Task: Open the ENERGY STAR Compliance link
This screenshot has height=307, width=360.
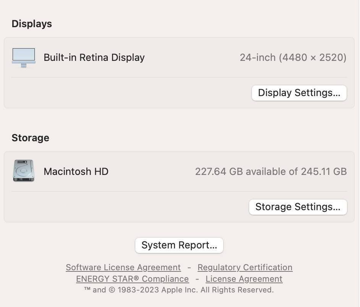Action: pyautogui.click(x=132, y=279)
